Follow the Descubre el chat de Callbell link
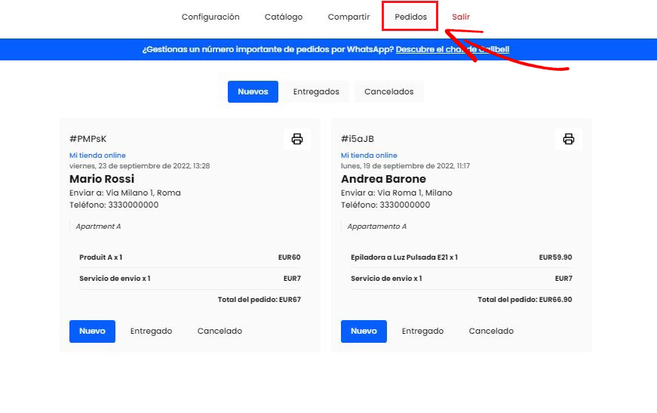The height and width of the screenshot is (413, 657). click(x=452, y=50)
